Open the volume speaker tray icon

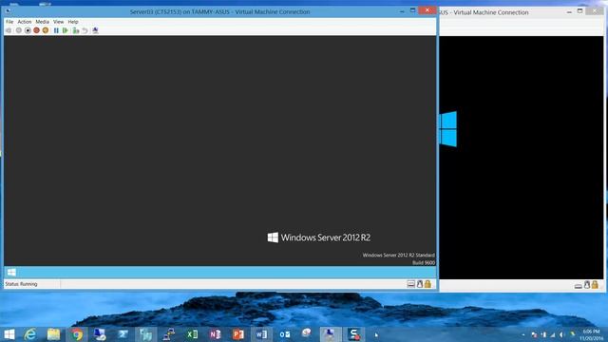point(561,334)
